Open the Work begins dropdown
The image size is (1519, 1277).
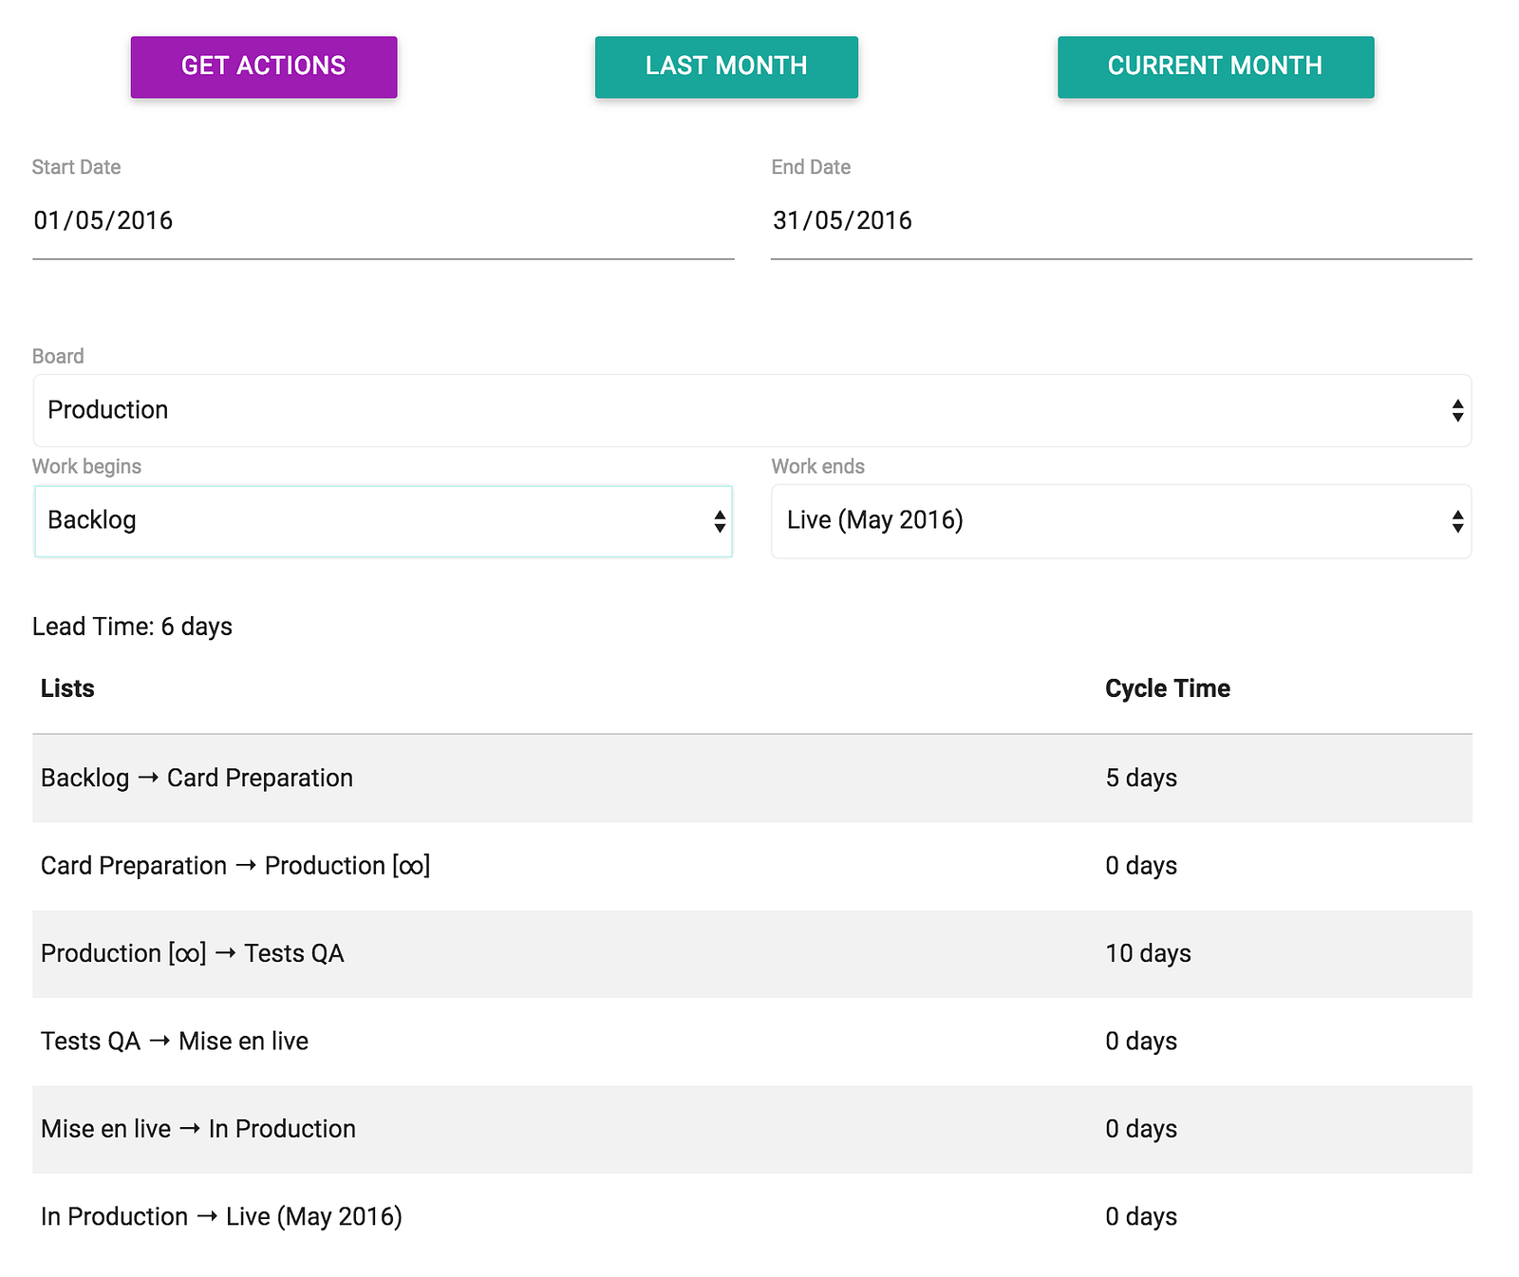click(384, 521)
